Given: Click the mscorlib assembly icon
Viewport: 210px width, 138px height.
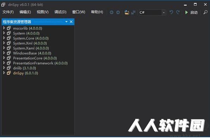Looking at the screenshot, I should tap(9, 28).
